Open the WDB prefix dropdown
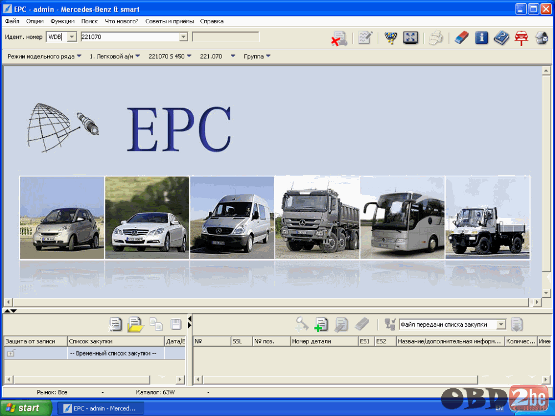 tap(72, 37)
